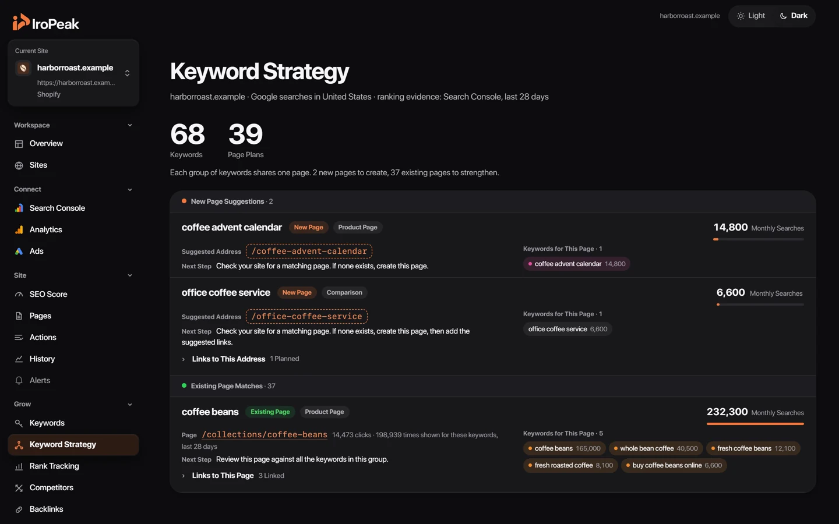Click the /office-coffee-service suggested address
Screen dimensions: 839x524
tap(306, 317)
